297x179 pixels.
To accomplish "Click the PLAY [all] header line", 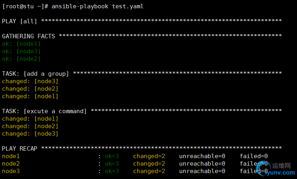I will coord(20,21).
